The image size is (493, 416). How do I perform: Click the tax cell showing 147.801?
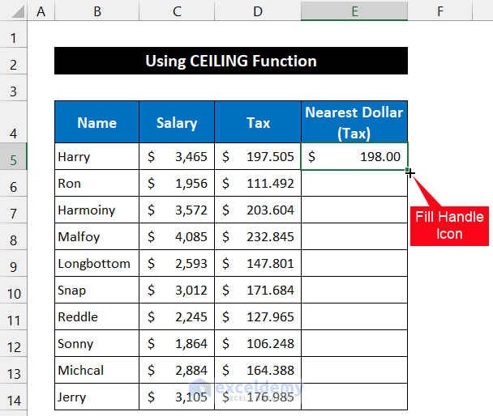(258, 263)
